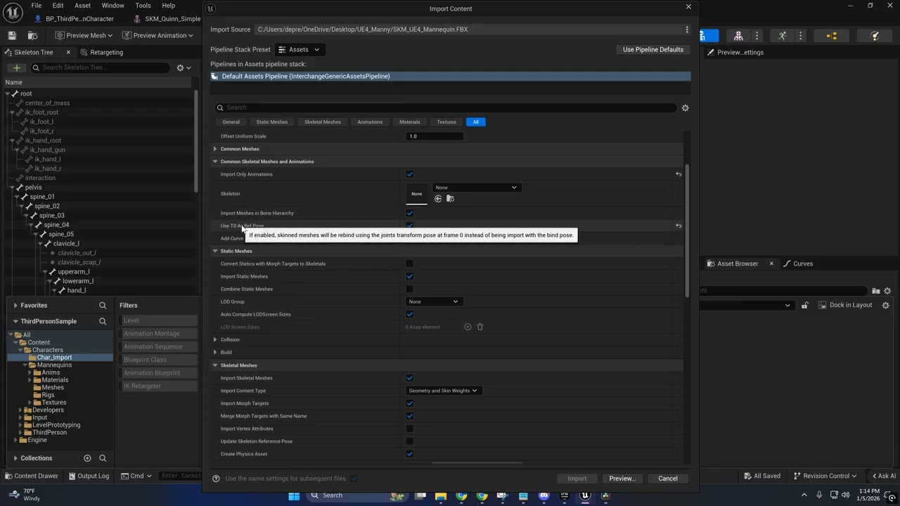Open the Skeleton None dropdown
The height and width of the screenshot is (506, 900).
pos(476,188)
